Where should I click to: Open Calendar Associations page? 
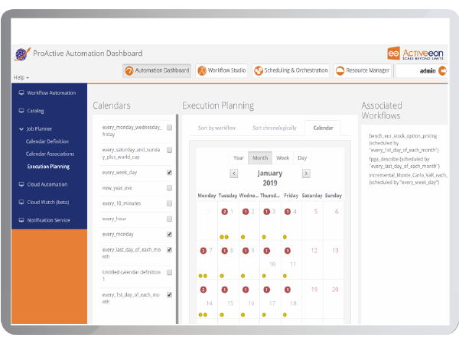pyautogui.click(x=50, y=154)
